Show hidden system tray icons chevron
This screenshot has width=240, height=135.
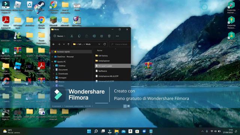[x=202, y=131]
